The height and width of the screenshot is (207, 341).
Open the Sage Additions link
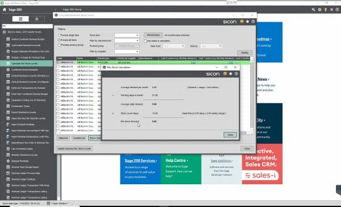pos(222,160)
